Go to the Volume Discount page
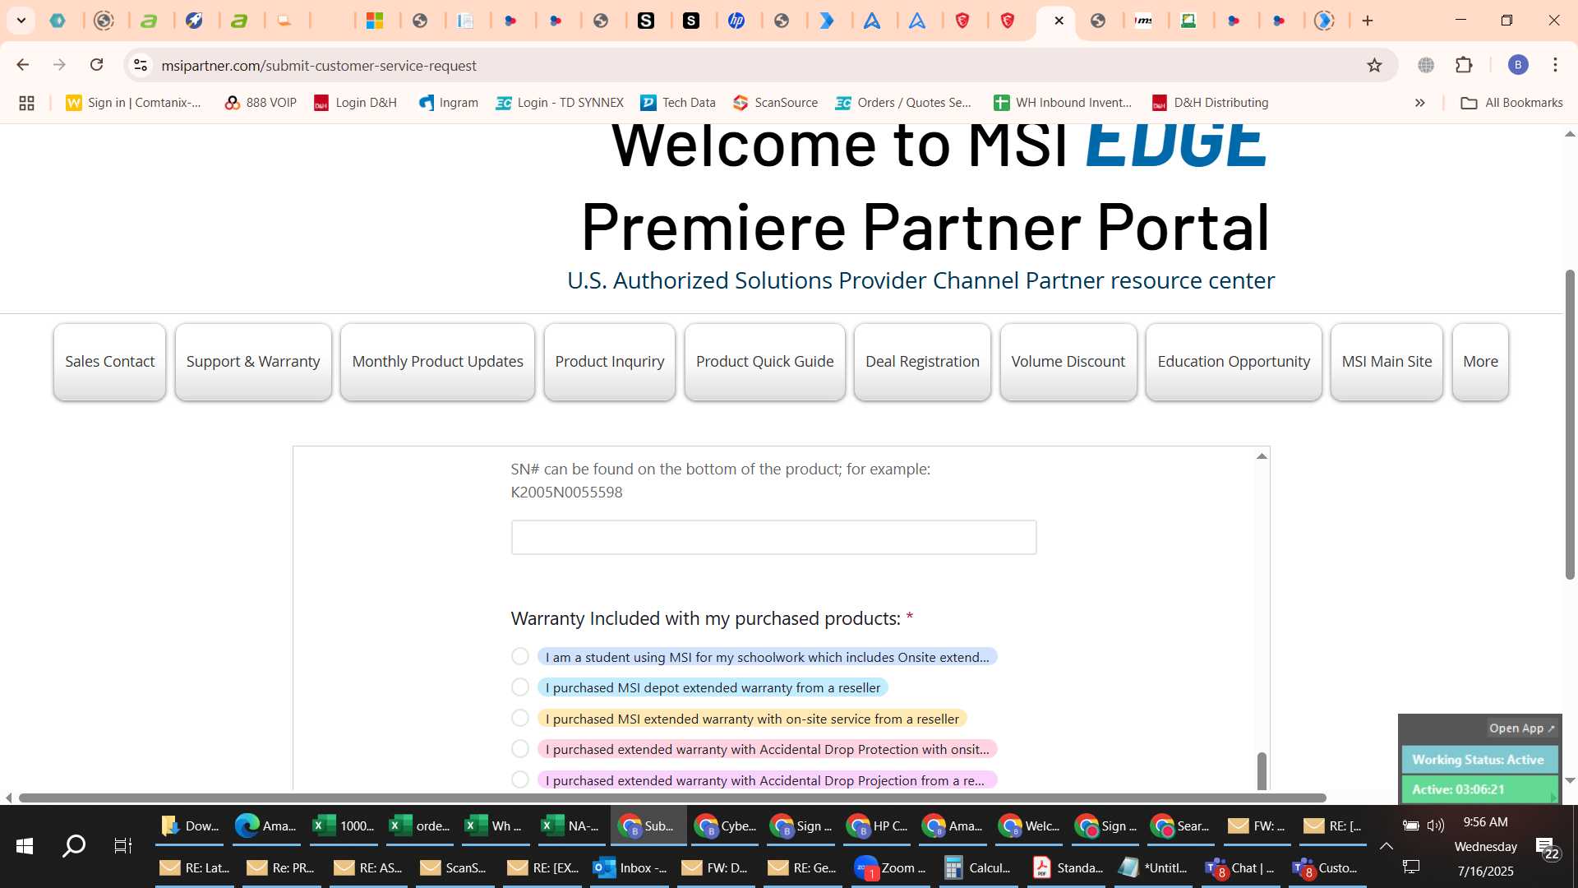 pyautogui.click(x=1068, y=362)
